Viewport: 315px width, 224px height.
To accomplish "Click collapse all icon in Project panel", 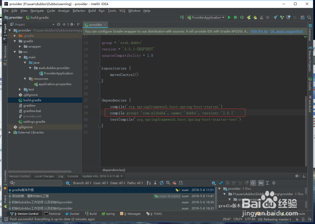I will point(64,24).
